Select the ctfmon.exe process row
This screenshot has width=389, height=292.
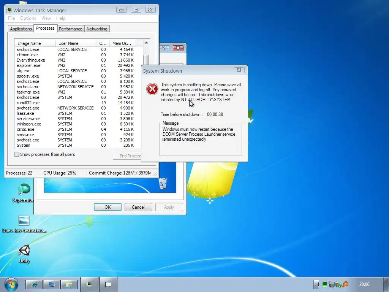pos(79,55)
